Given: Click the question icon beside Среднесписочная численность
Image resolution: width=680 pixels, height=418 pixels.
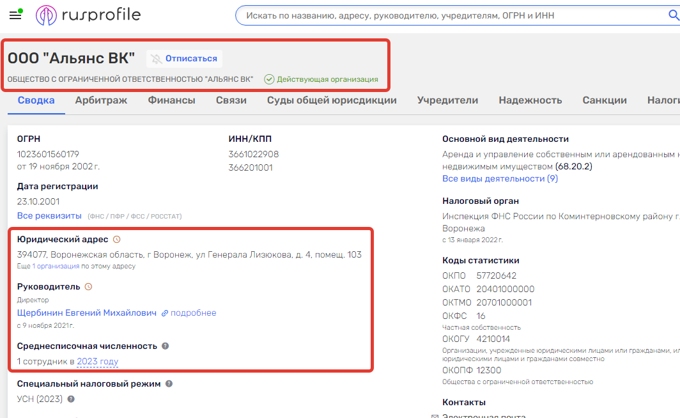Looking at the screenshot, I should tap(166, 346).
